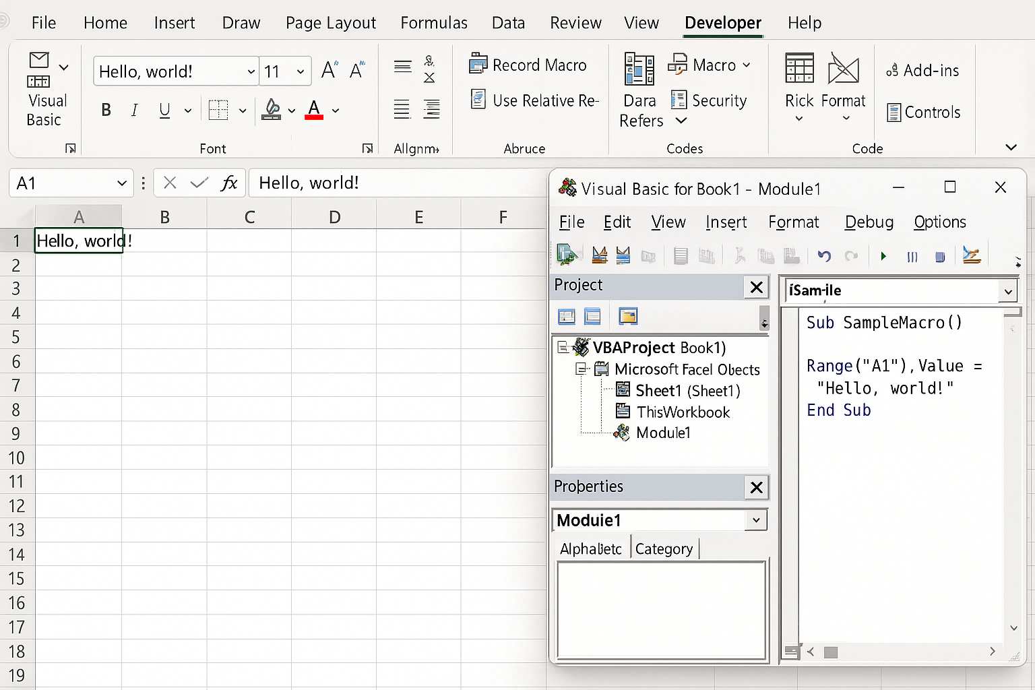Screen dimensions: 1035x690
Task: Toggle Bold formatting
Action: click(x=106, y=110)
